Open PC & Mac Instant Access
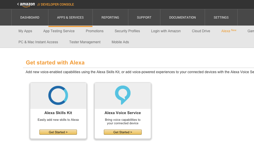 pos(38,42)
